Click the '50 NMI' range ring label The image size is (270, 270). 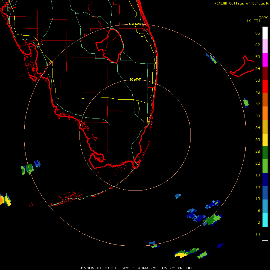click(135, 79)
